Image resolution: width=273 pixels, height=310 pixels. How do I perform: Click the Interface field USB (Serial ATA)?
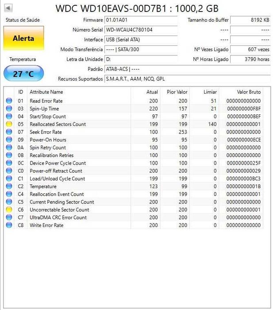[x=141, y=40]
